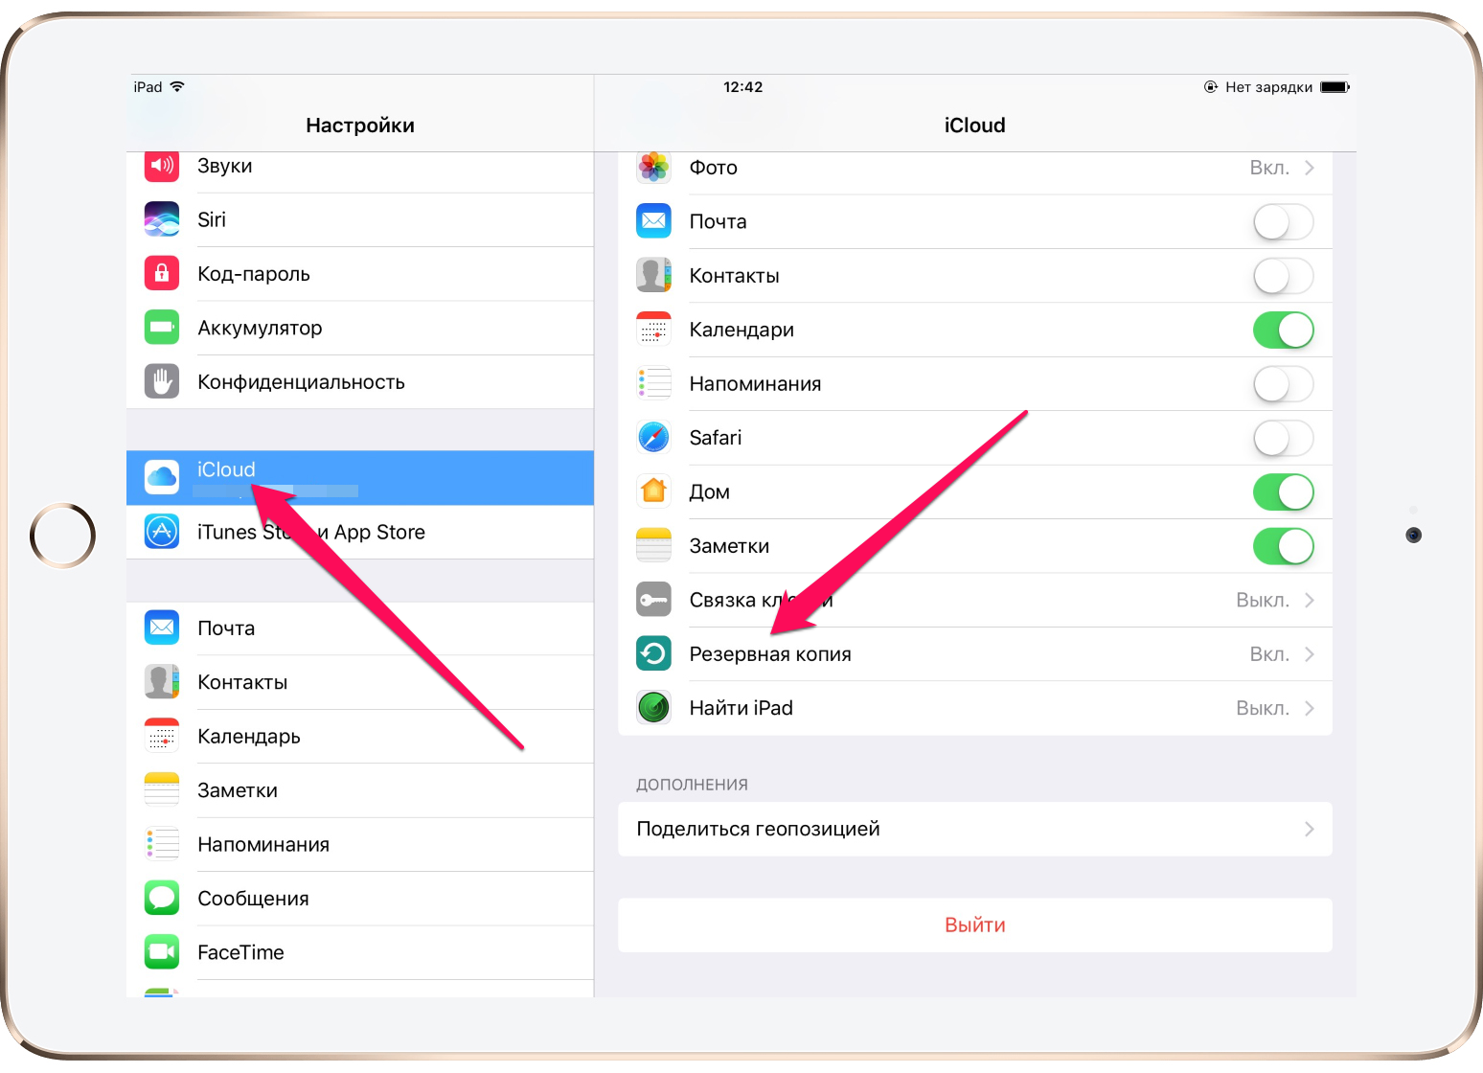
Task: Enable the Напоминания iCloud switch
Action: (x=1283, y=384)
